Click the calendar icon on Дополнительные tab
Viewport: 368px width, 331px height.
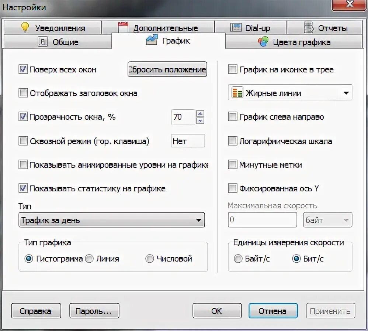pos(123,27)
